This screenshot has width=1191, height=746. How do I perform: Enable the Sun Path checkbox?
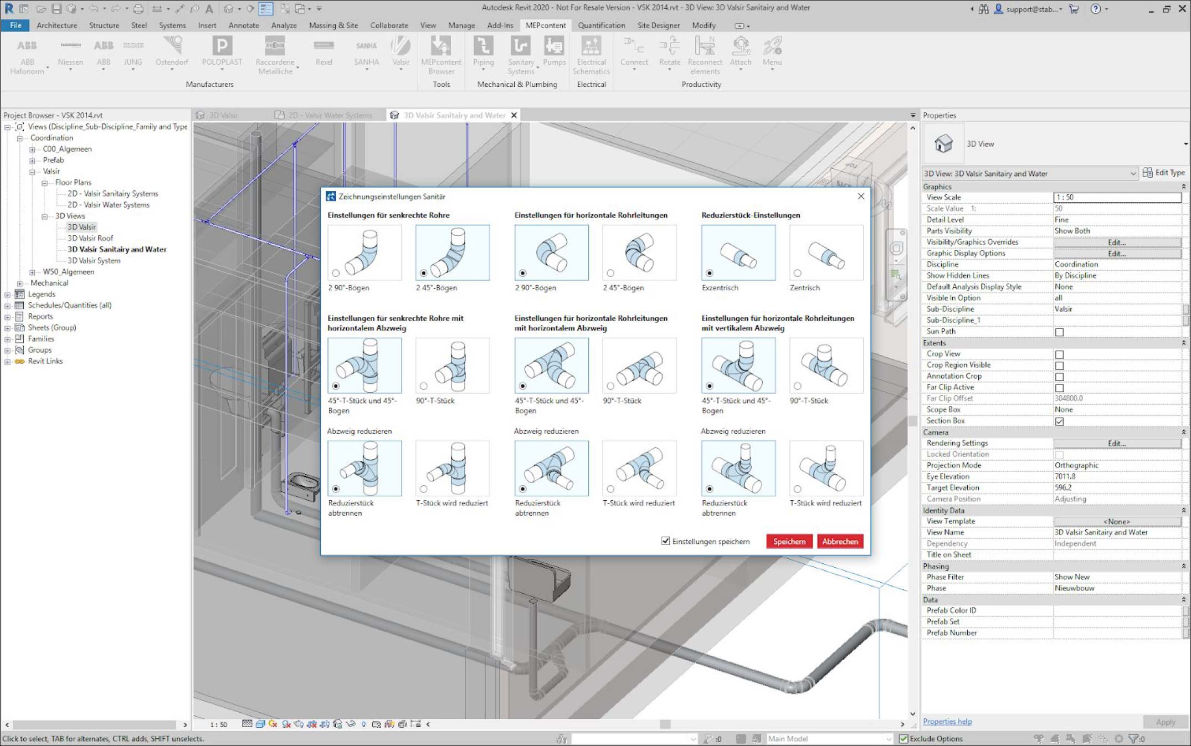tap(1059, 332)
